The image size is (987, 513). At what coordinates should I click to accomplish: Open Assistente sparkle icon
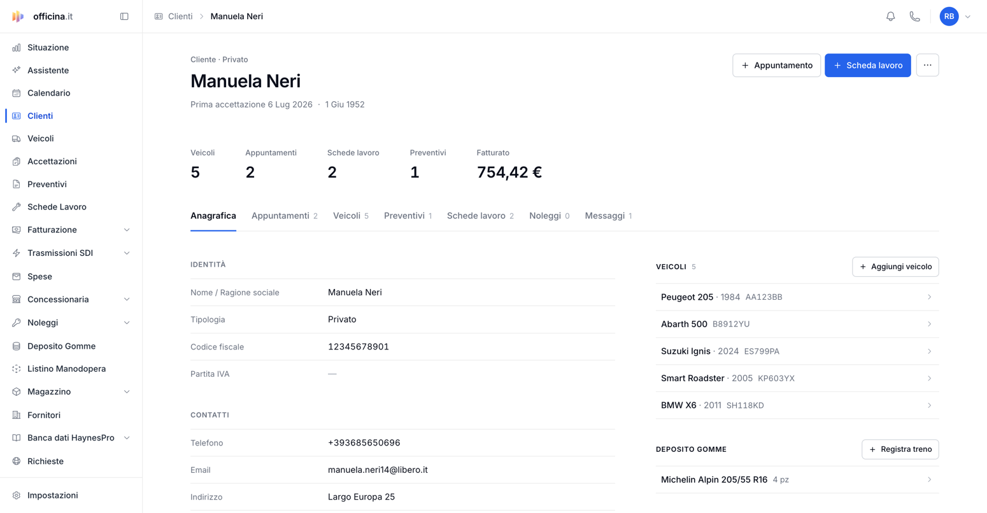[17, 71]
